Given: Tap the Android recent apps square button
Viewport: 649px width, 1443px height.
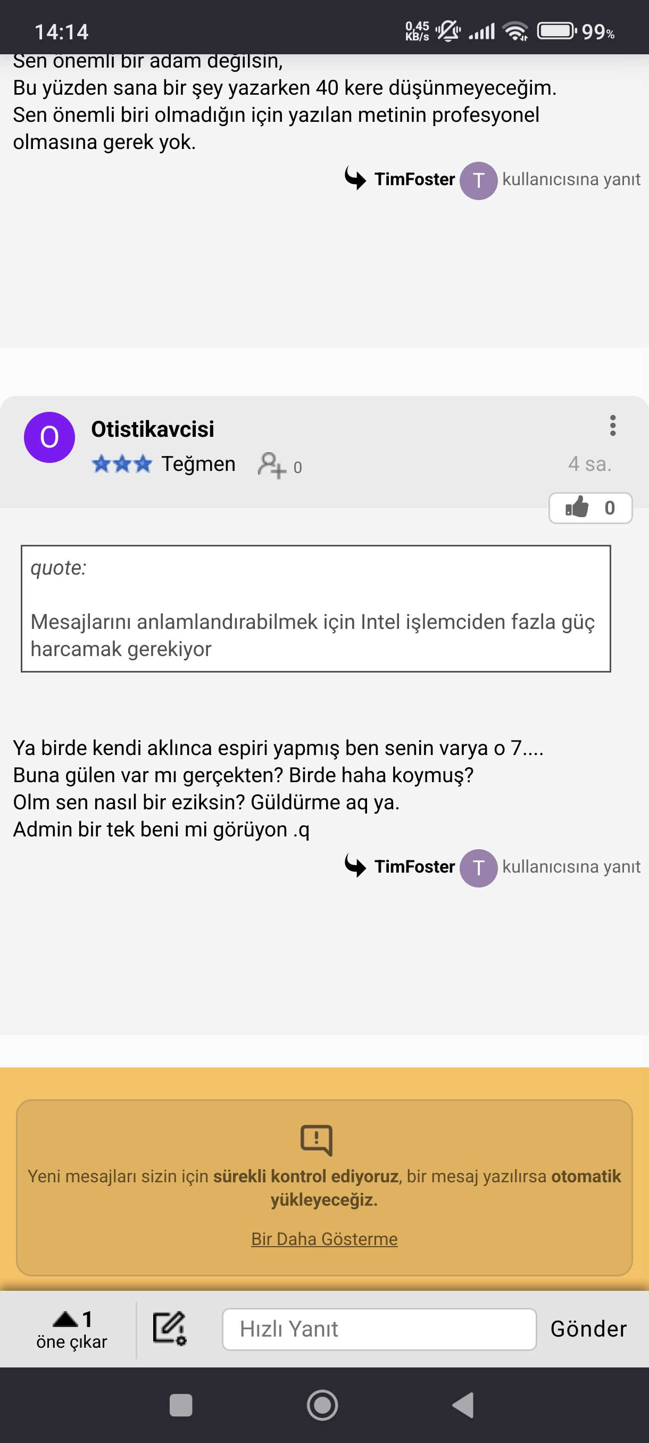Looking at the screenshot, I should 180,1405.
